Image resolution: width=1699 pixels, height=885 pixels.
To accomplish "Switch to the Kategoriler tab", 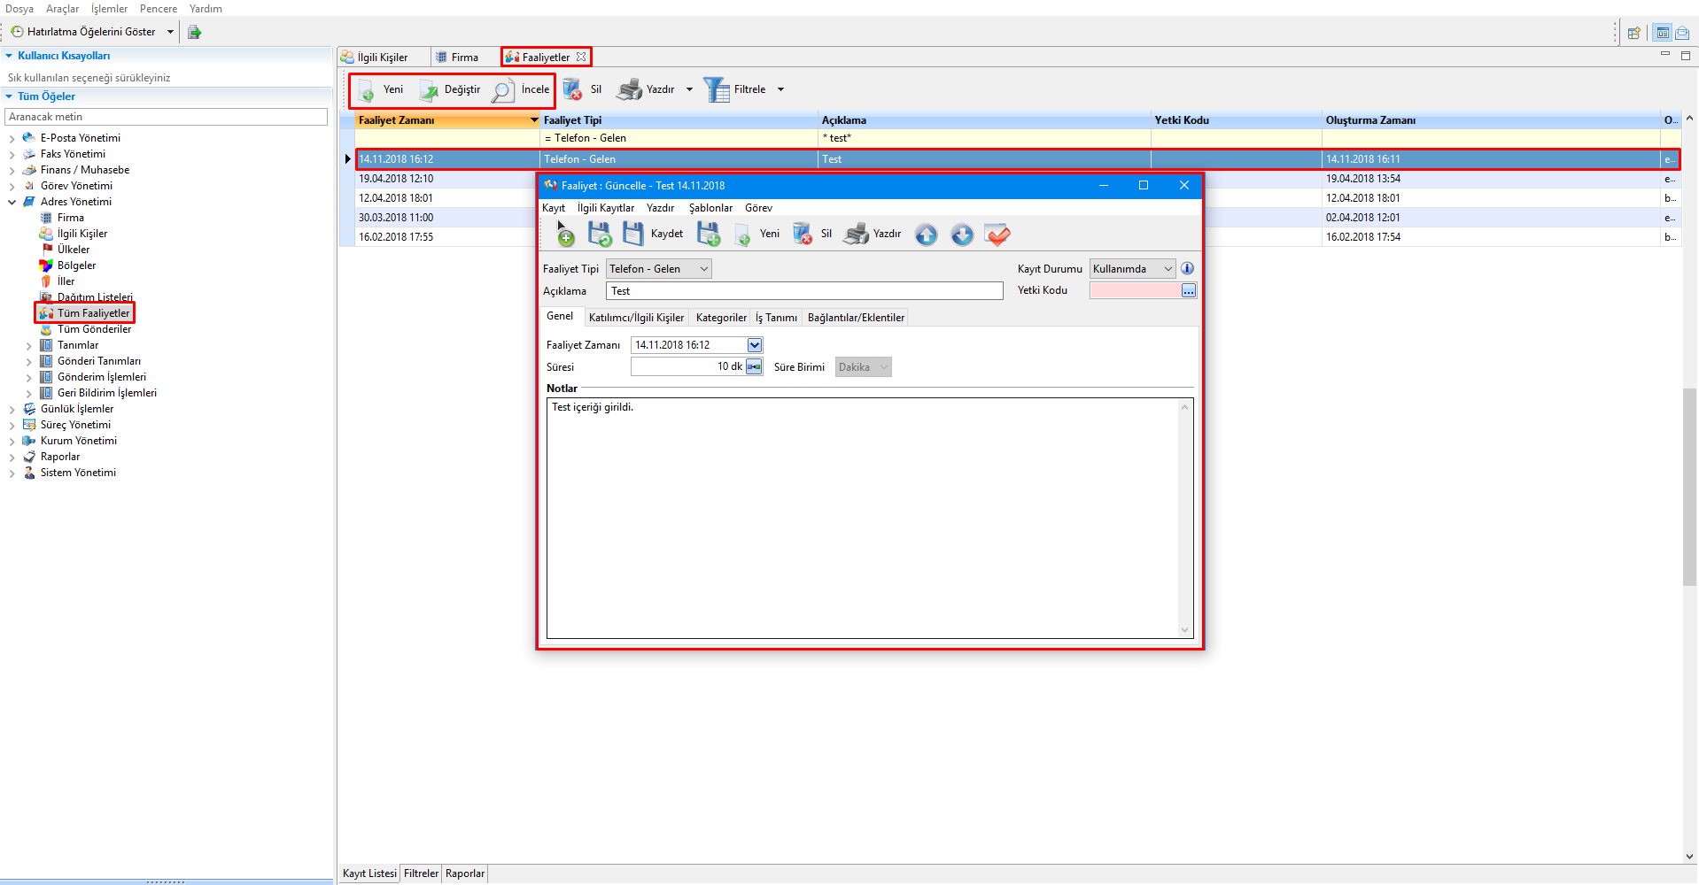I will tap(721, 318).
